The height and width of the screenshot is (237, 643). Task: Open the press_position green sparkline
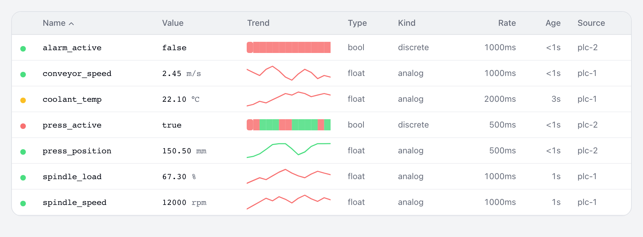point(289,151)
